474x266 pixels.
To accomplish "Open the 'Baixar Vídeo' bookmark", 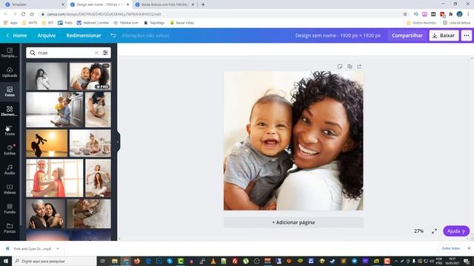I will [182, 23].
